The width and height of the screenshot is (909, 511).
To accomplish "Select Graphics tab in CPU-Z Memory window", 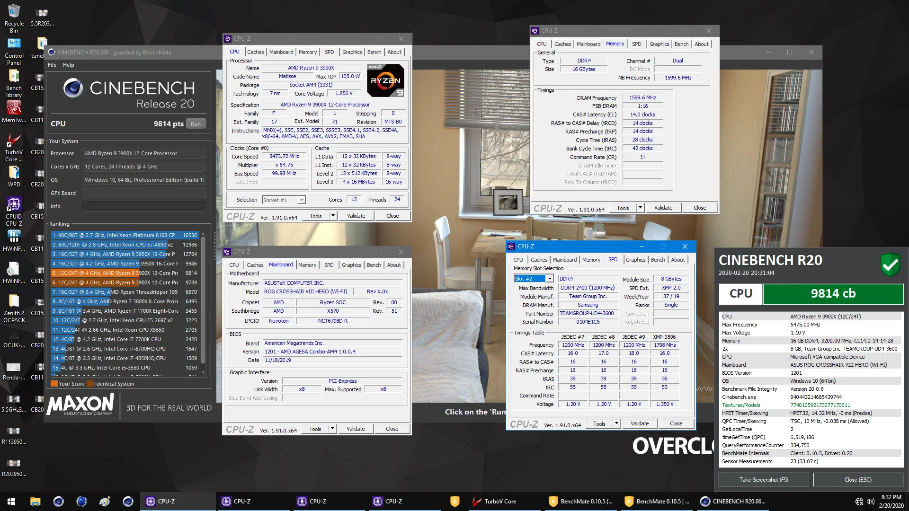I will pos(659,44).
